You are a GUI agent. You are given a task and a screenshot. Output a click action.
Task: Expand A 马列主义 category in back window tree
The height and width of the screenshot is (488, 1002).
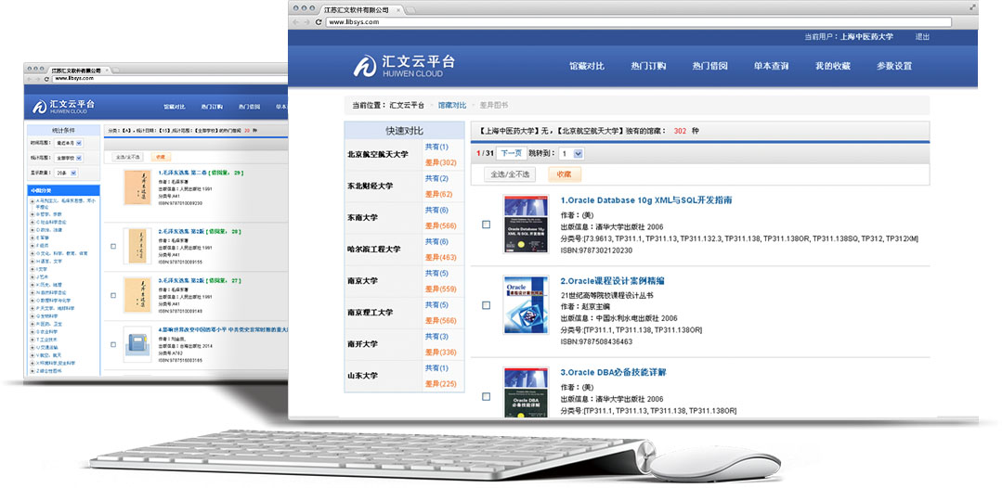tap(32, 200)
